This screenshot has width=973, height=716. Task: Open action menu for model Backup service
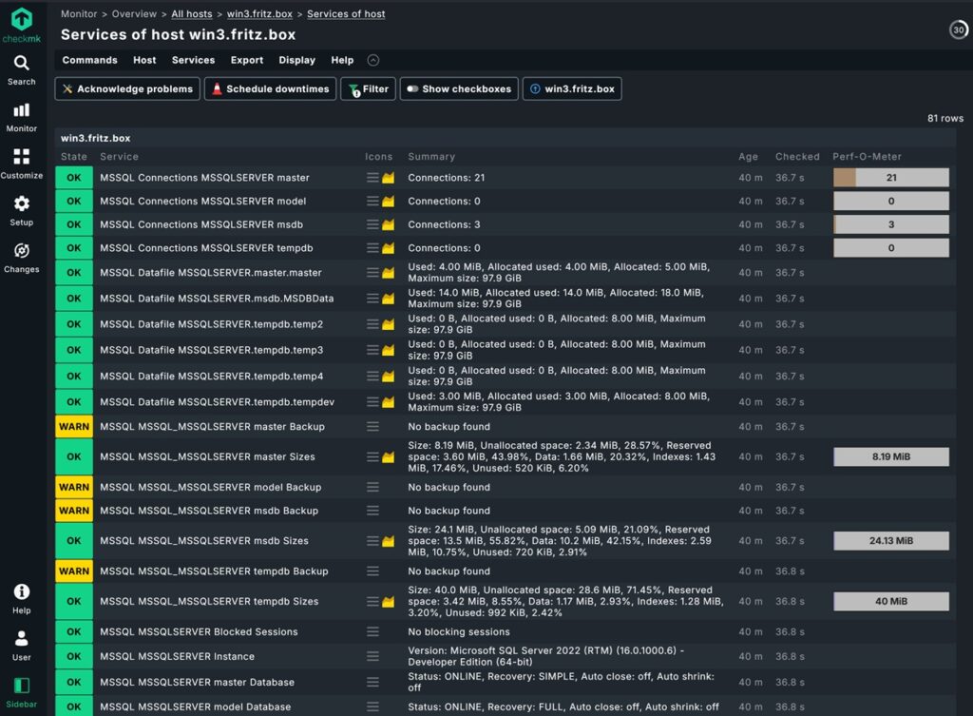click(372, 488)
